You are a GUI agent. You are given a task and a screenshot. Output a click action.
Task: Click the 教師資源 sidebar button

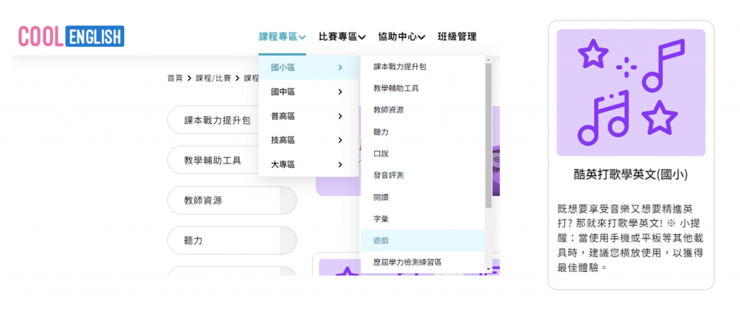click(x=232, y=200)
